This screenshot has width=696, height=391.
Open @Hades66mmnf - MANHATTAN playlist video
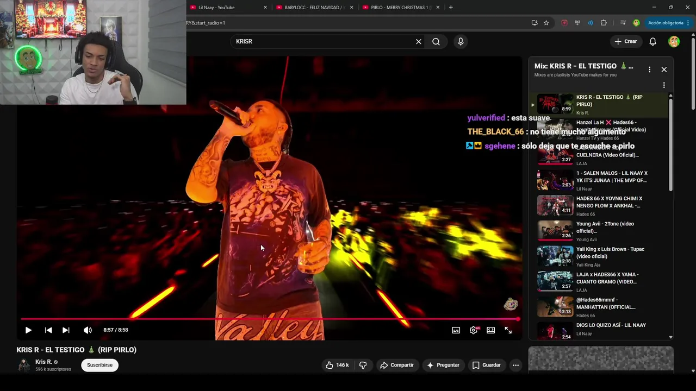point(600,307)
